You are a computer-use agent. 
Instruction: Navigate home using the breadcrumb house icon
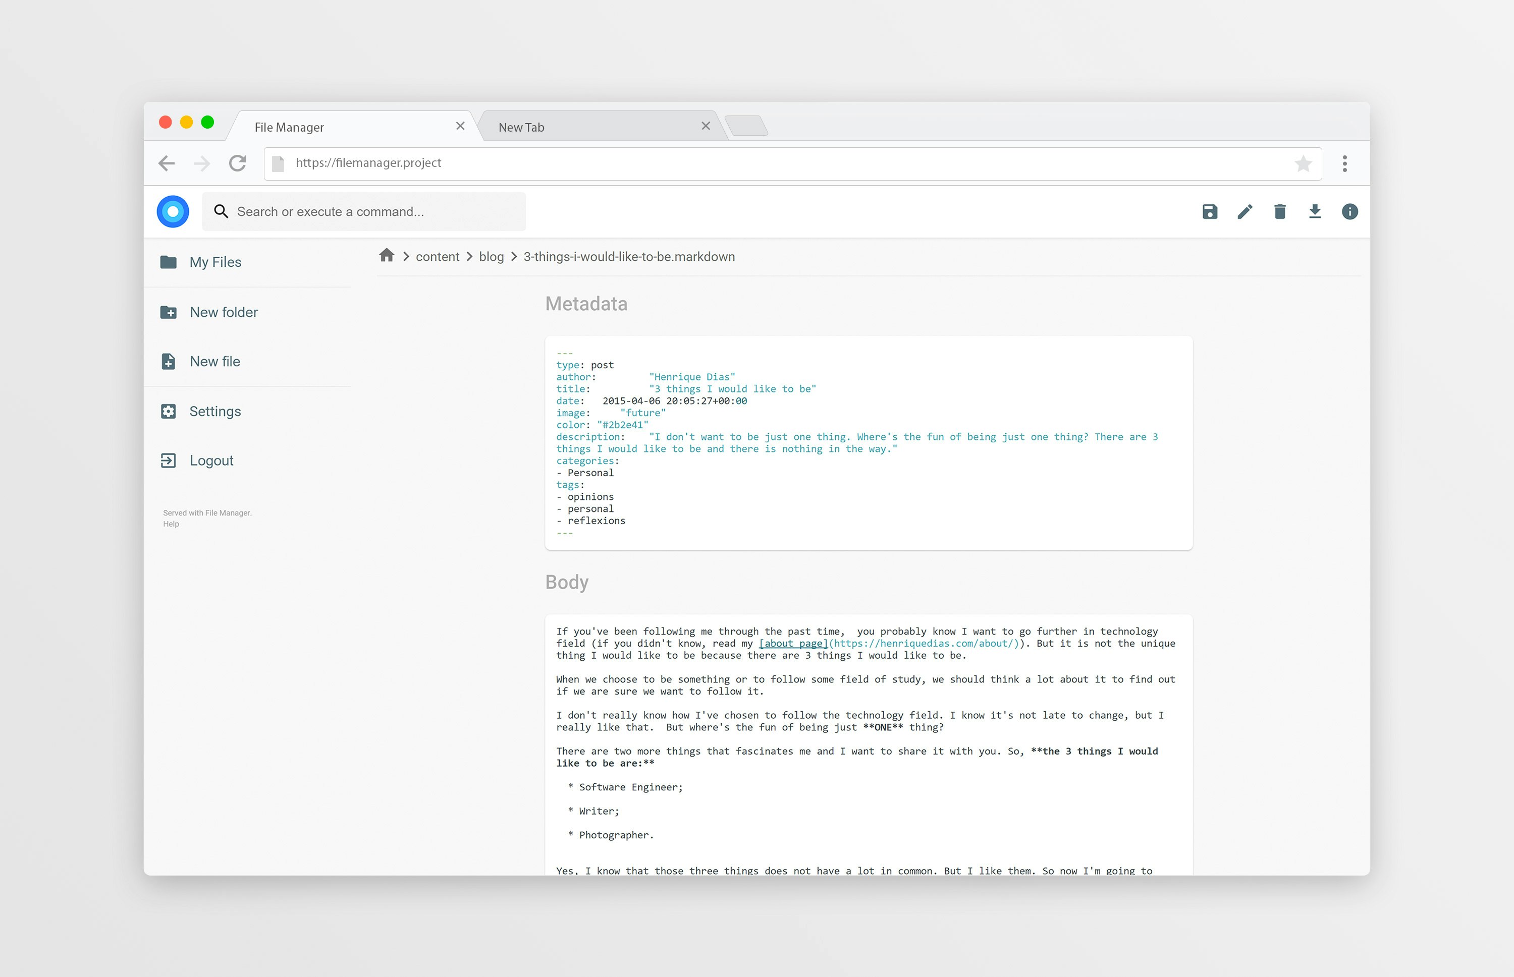[387, 256]
